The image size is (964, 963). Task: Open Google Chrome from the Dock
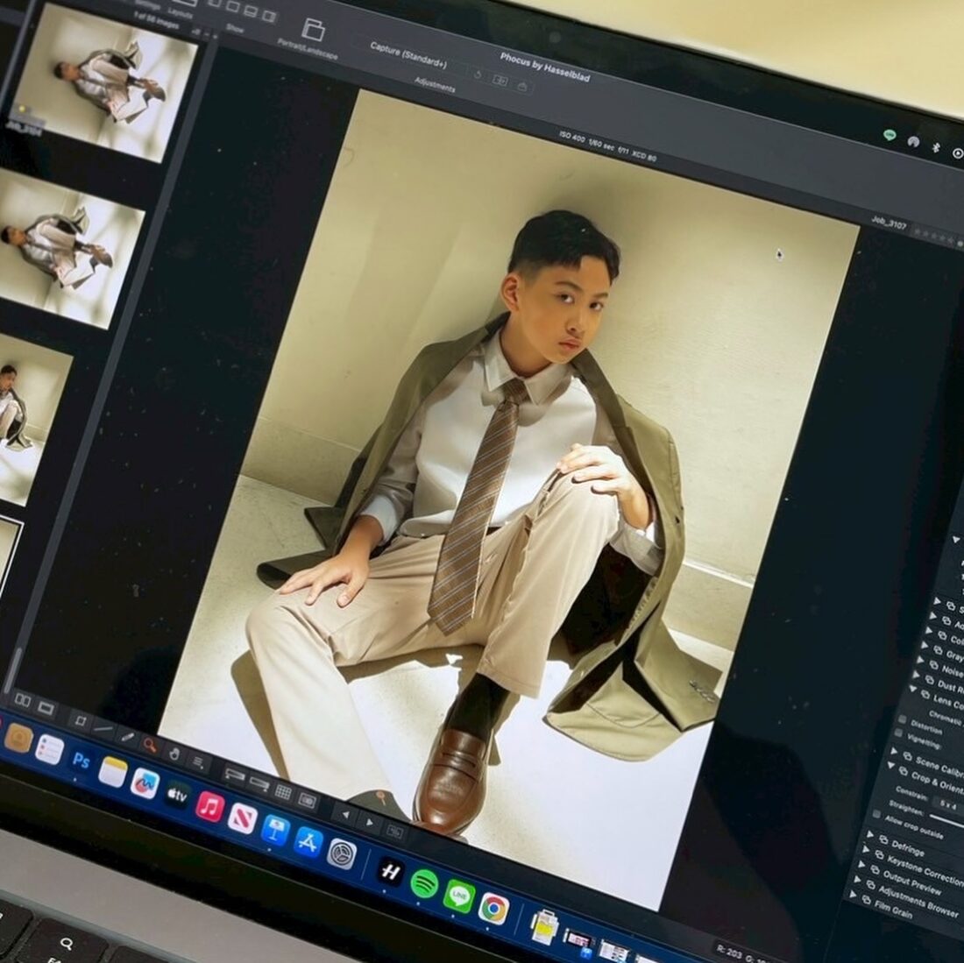tap(493, 909)
